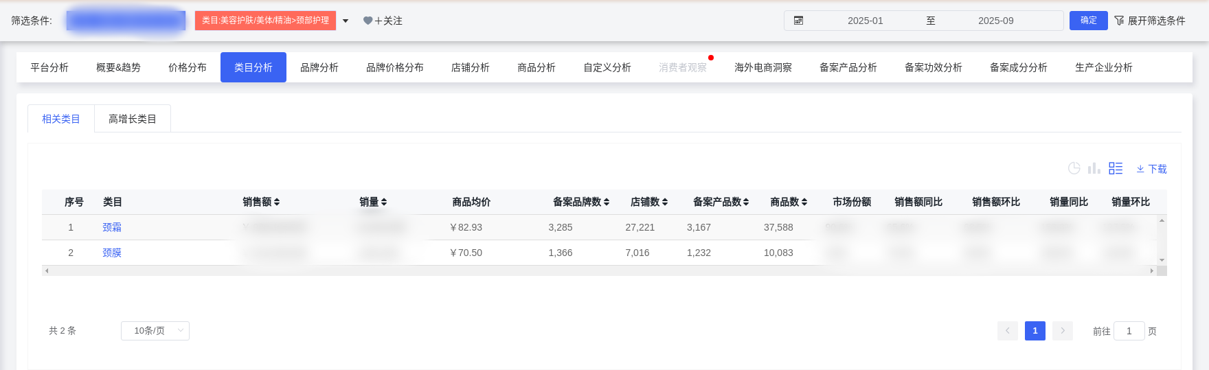Viewport: 1209px width, 370px height.
Task: Click the page jump number input
Action: (1129, 331)
